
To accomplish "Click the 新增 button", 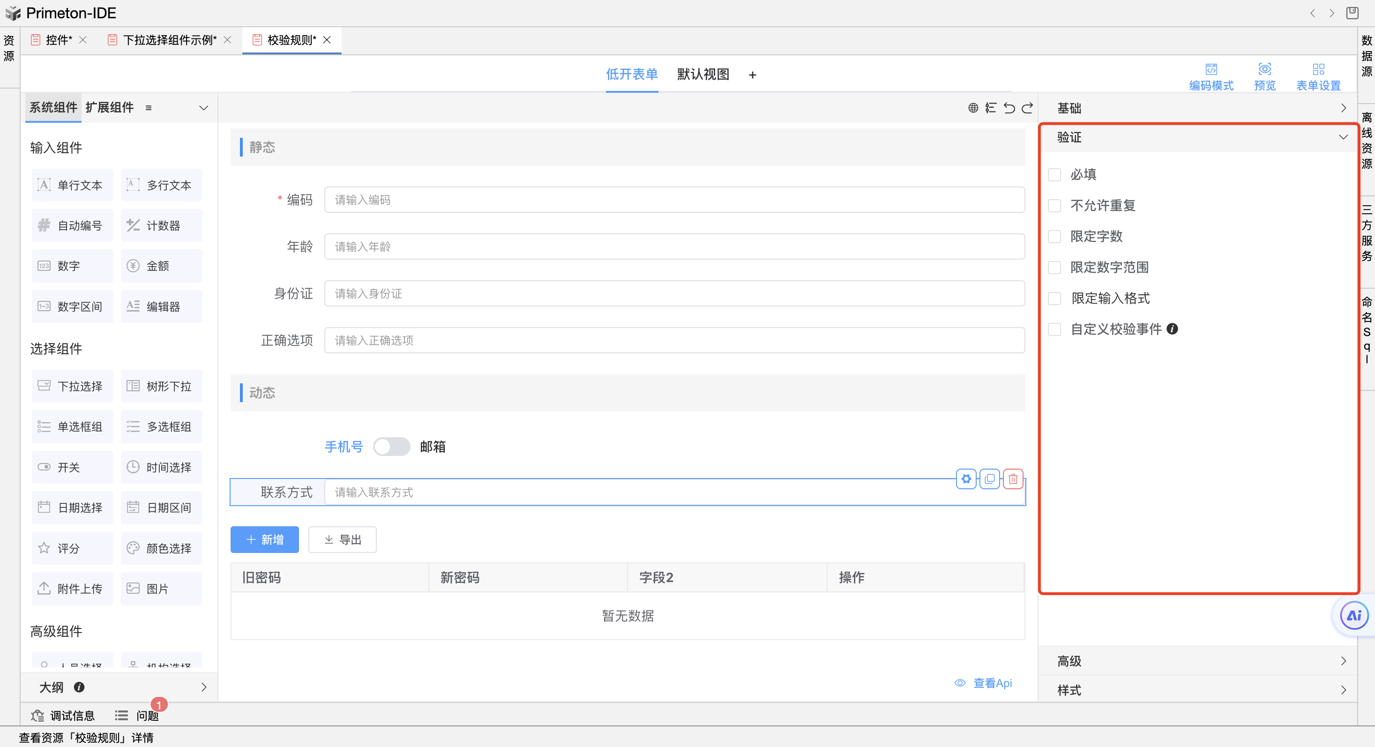I will click(x=265, y=540).
